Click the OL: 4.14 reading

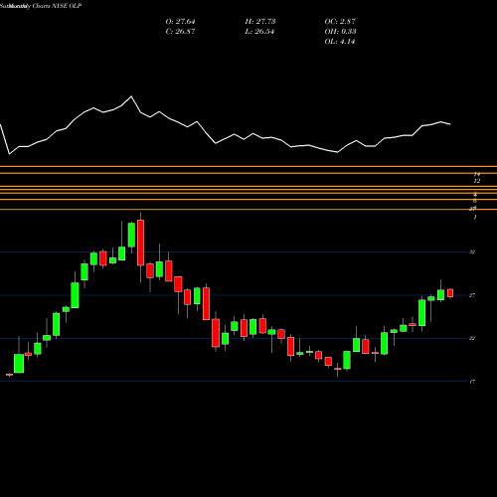pos(340,42)
